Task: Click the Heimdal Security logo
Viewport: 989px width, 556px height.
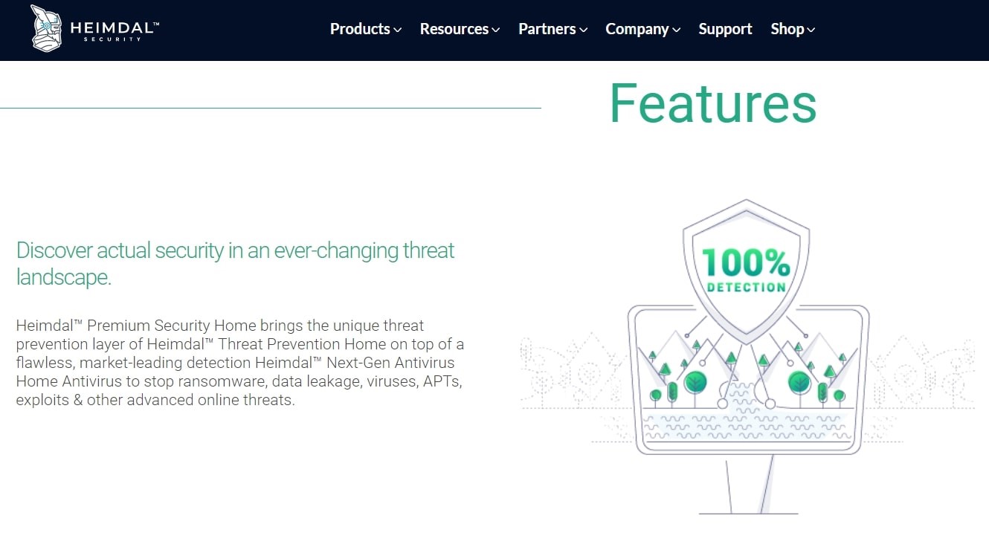Action: coord(95,28)
